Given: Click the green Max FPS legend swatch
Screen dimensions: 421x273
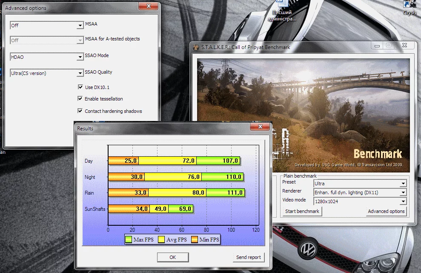Looking at the screenshot, I should (x=129, y=239).
